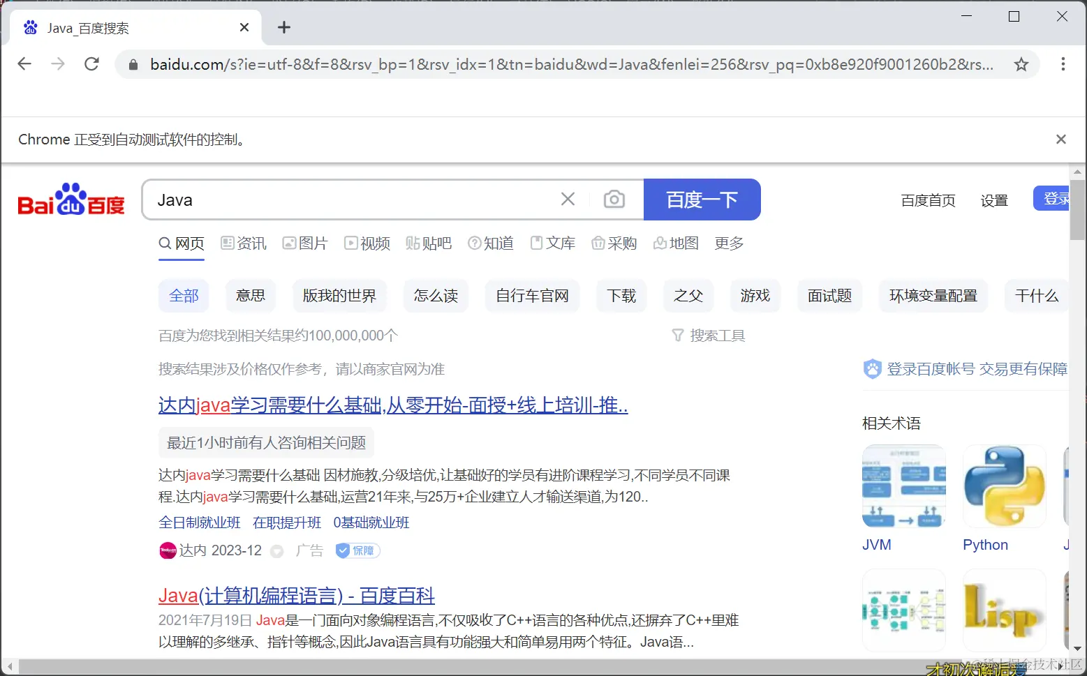Open the Python related term thumbnail
Viewport: 1087px width, 676px height.
pos(1005,486)
